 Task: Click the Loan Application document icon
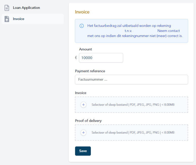pos(7,8)
